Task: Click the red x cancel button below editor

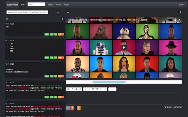Action: click(x=72, y=108)
